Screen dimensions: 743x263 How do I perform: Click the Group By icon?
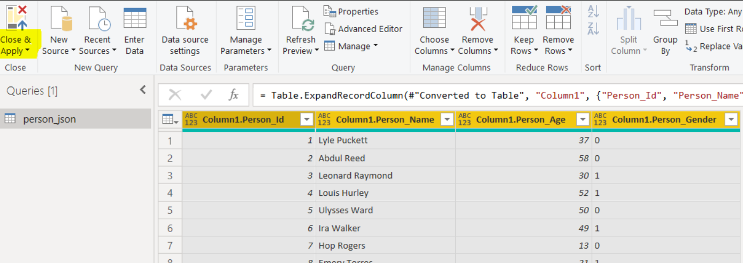(x=665, y=18)
